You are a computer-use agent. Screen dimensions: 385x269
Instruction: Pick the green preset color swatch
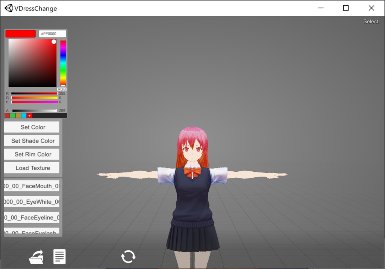pos(12,115)
